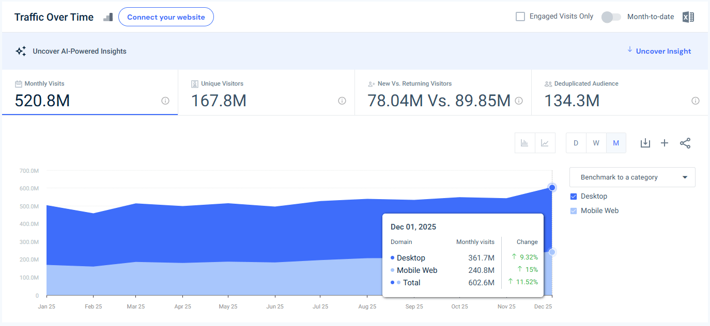Uncheck the Desktop legend checkbox

click(x=573, y=196)
